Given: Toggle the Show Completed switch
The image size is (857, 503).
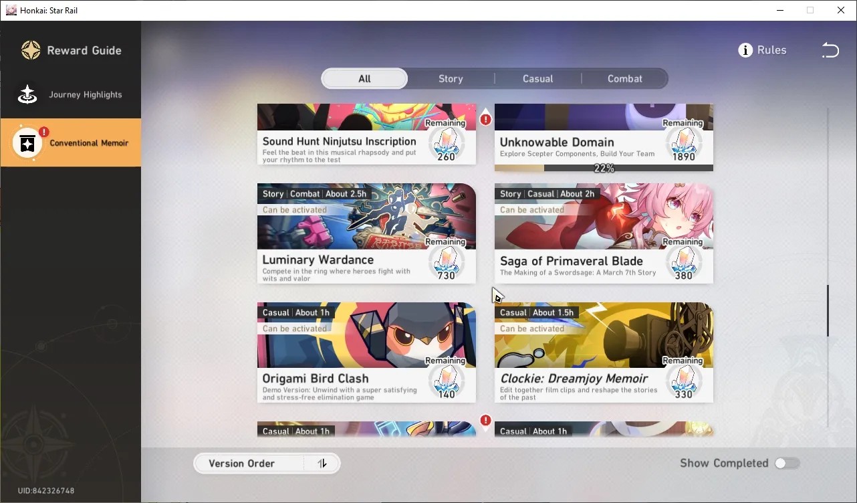Looking at the screenshot, I should [787, 464].
